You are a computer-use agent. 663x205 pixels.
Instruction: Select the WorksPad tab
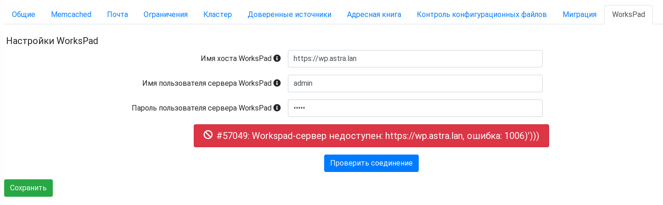tap(629, 15)
